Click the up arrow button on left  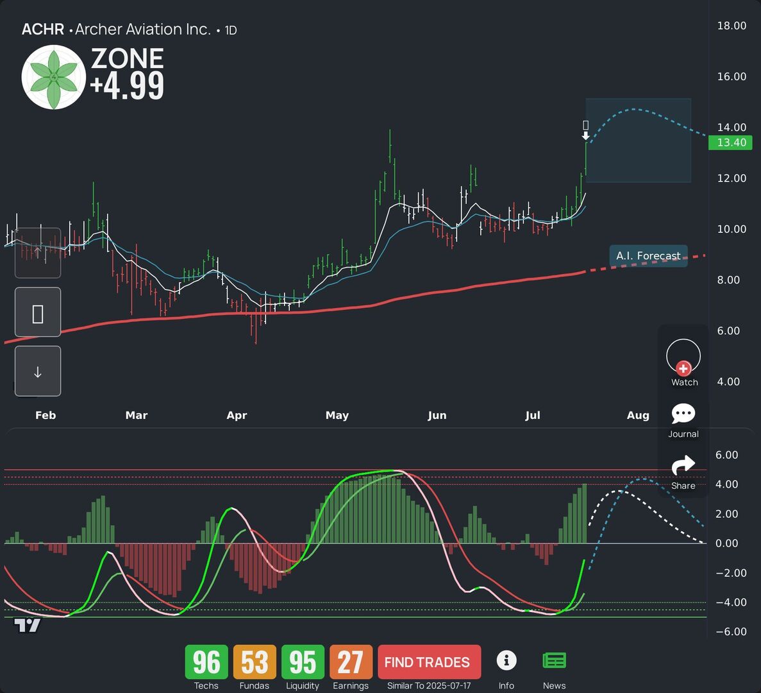[x=38, y=253]
